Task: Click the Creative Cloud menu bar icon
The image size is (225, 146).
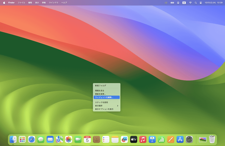Action: (166, 3)
